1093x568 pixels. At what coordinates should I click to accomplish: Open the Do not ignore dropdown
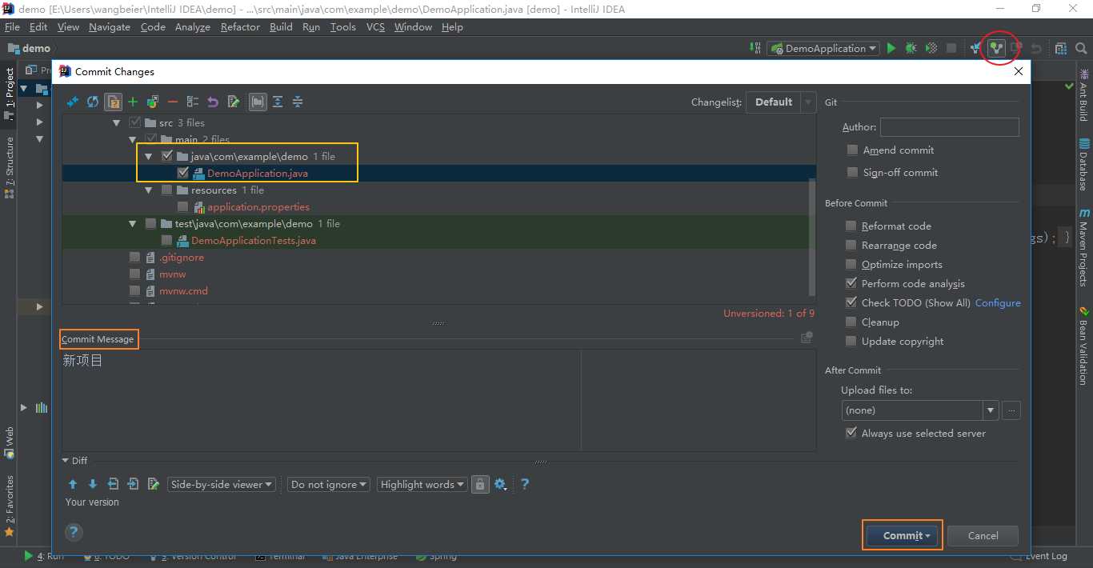point(329,484)
